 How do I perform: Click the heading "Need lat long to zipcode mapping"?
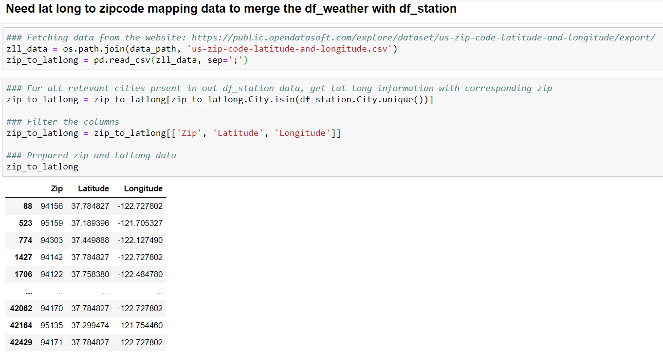231,8
